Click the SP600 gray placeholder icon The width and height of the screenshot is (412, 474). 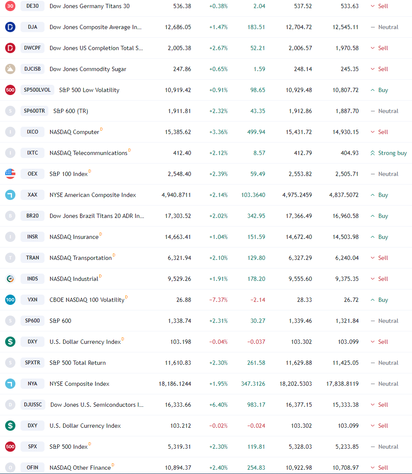click(x=10, y=321)
